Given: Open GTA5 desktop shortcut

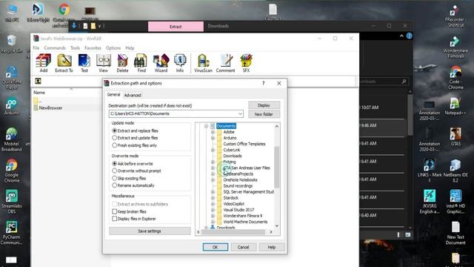Looking at the screenshot, I should coord(455,136).
